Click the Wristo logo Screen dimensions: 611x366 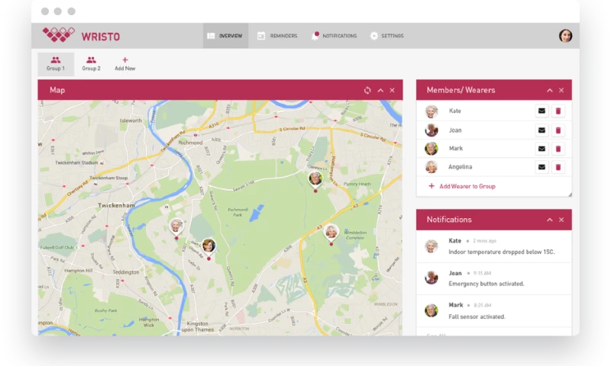pos(81,35)
